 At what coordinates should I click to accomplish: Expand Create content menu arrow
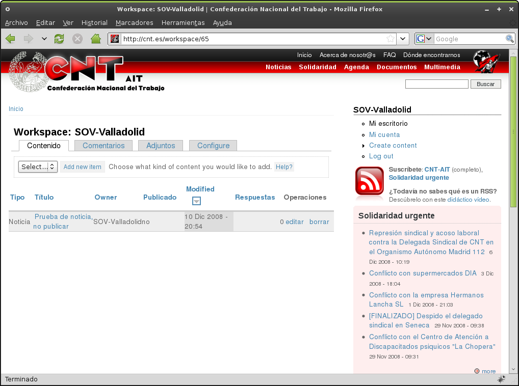[364, 146]
